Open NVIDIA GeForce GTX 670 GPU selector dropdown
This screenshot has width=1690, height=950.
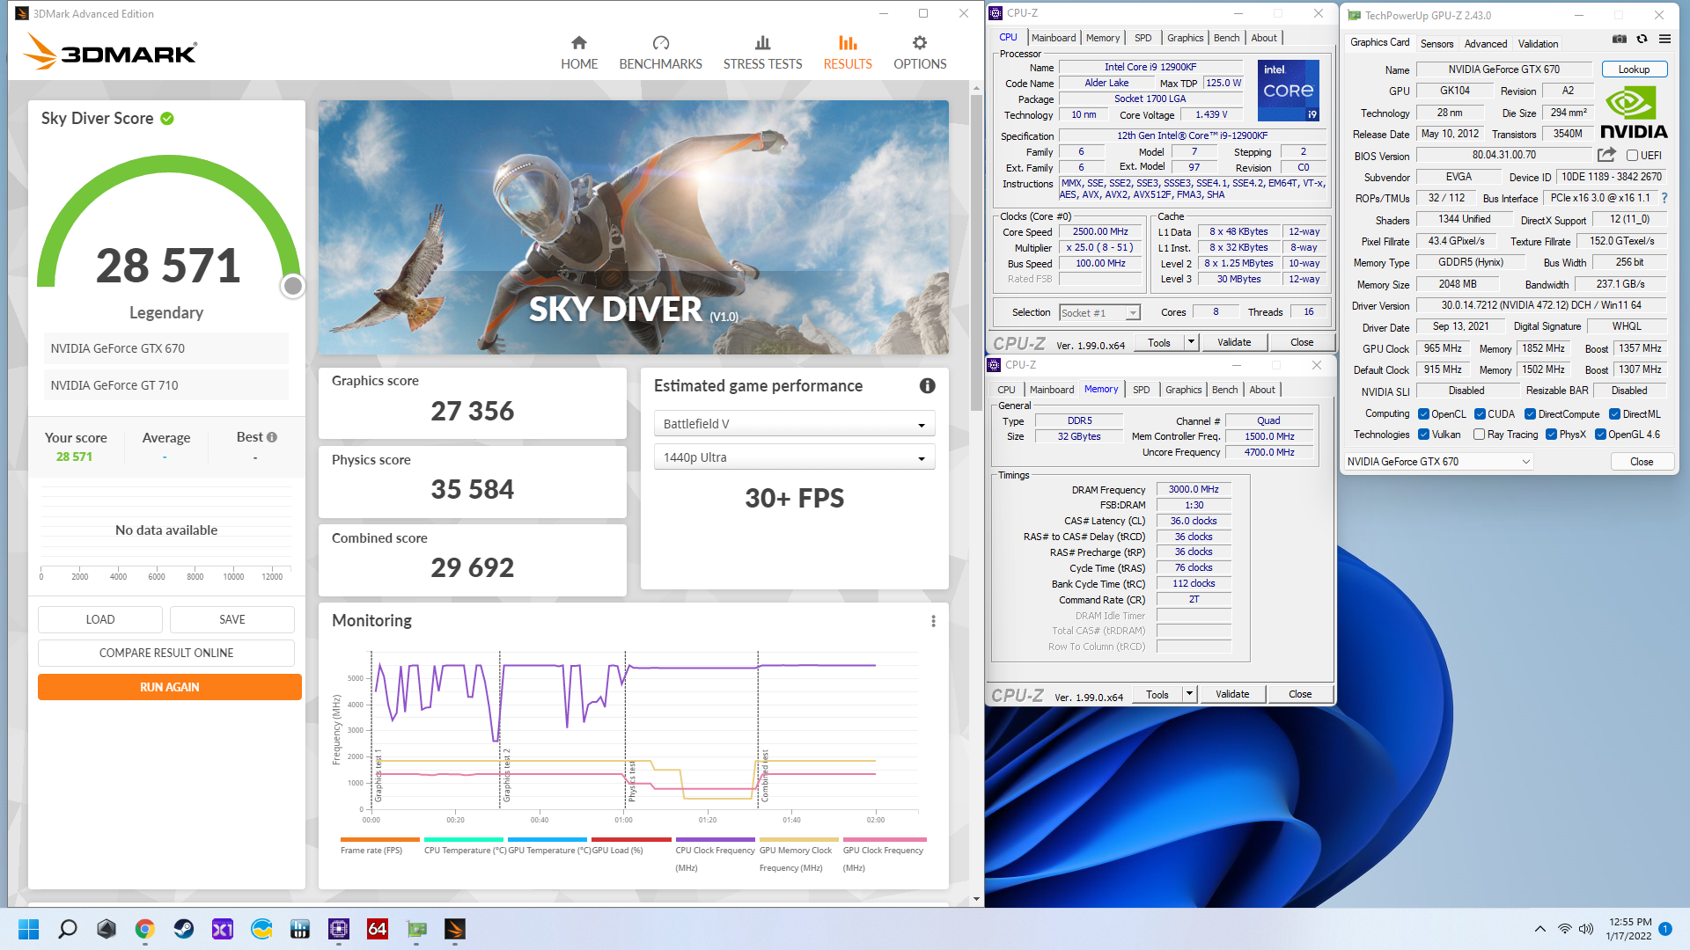point(1438,462)
